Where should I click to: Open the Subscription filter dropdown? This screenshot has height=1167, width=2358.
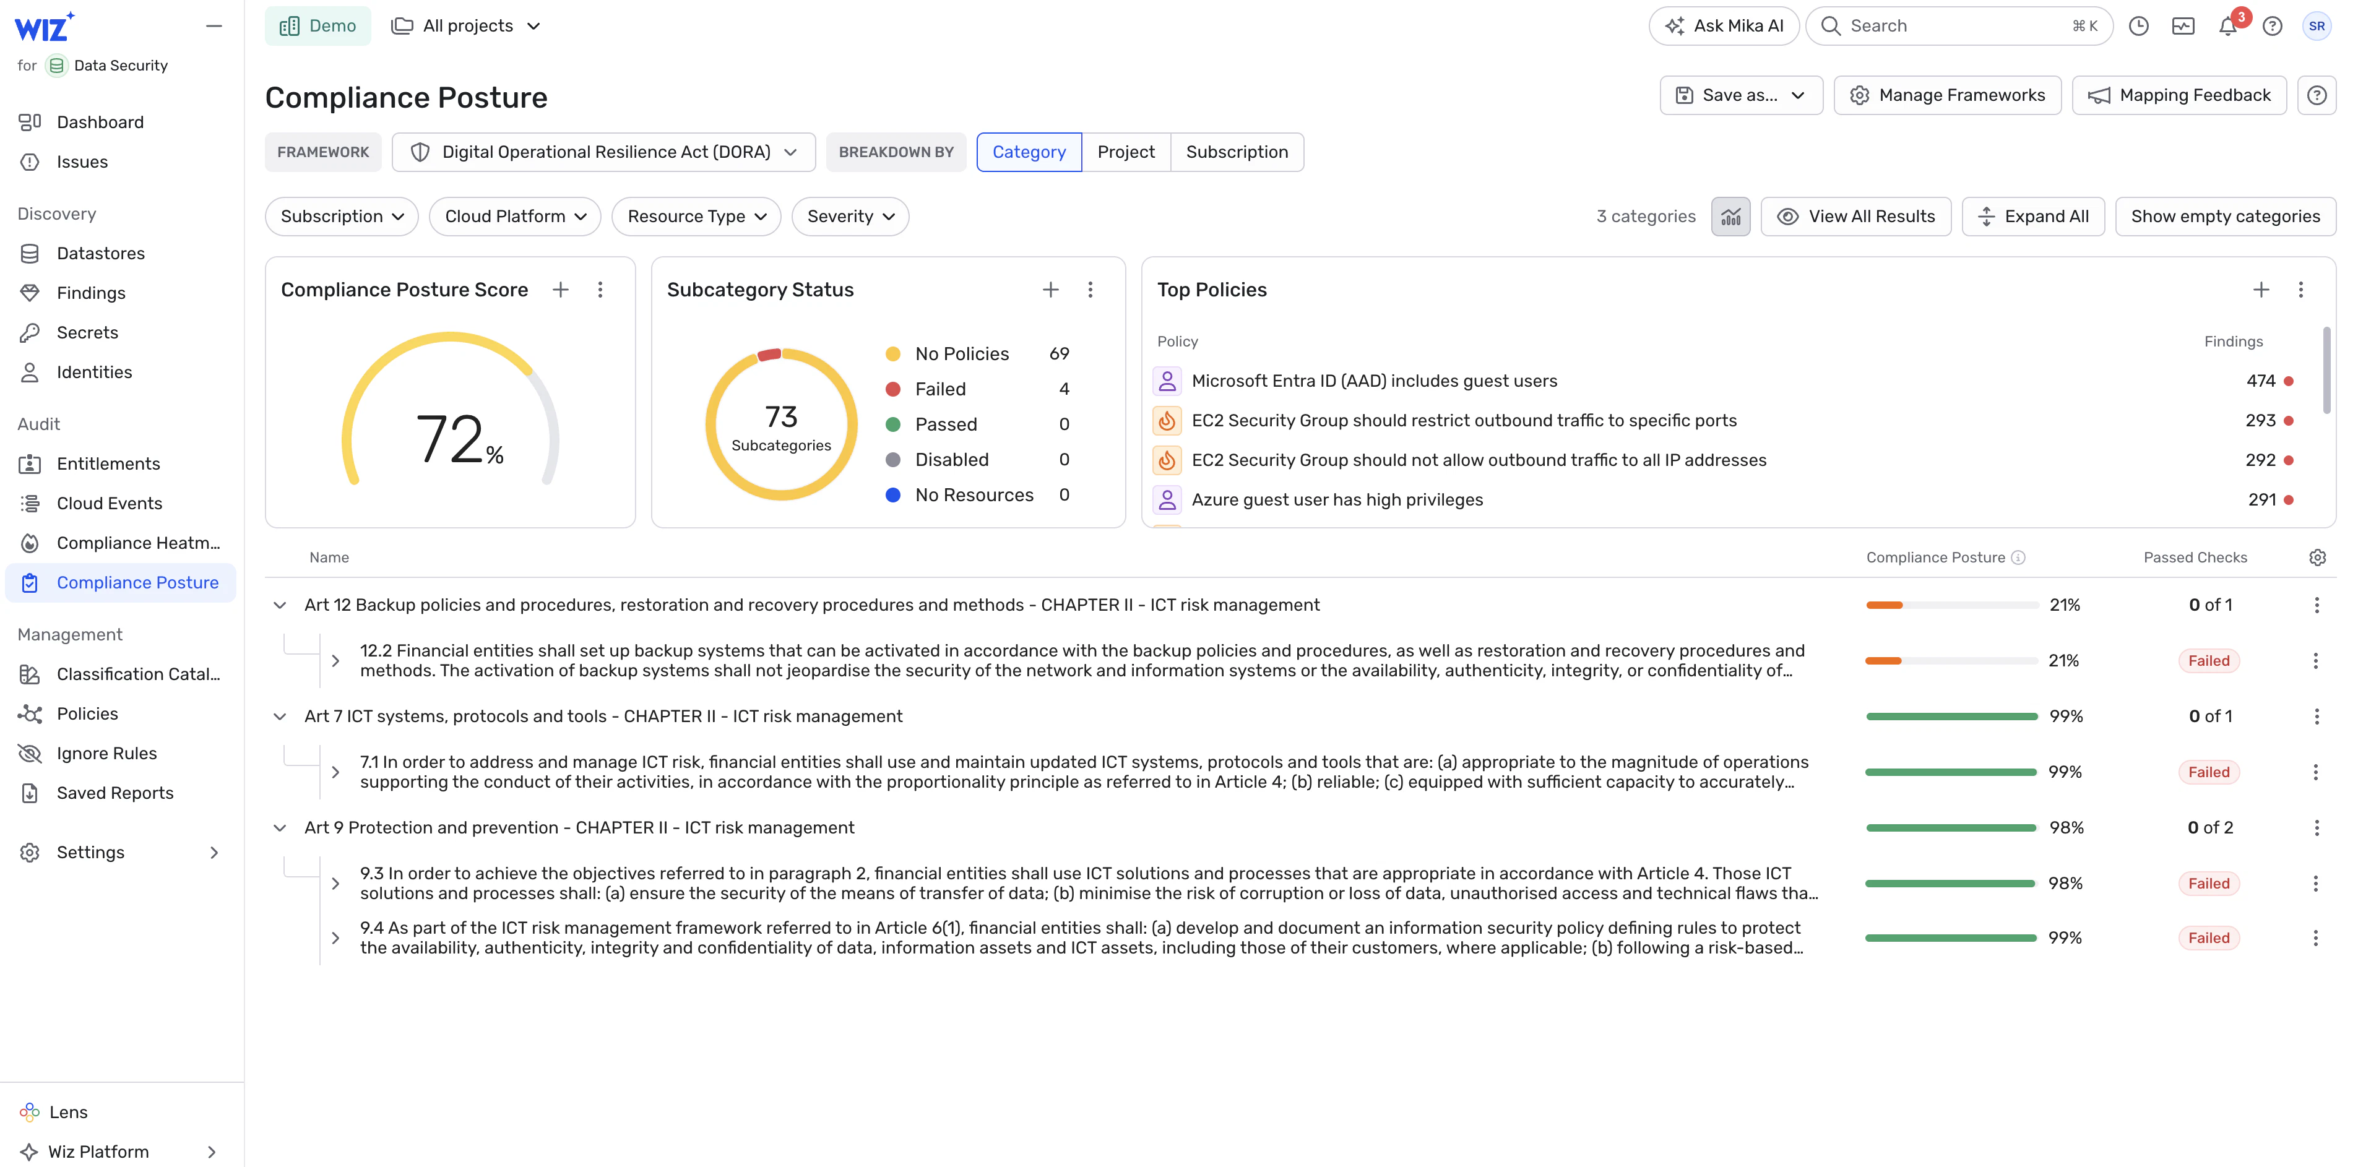[x=342, y=217]
